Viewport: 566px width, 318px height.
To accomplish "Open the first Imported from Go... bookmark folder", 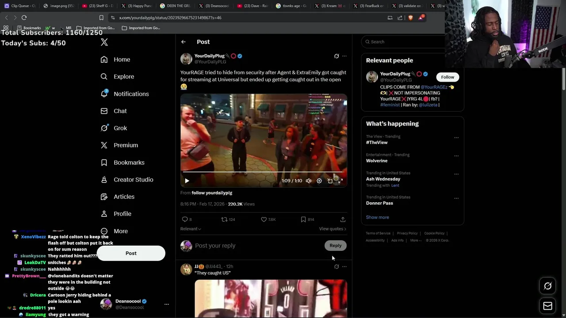I will click(x=96, y=28).
